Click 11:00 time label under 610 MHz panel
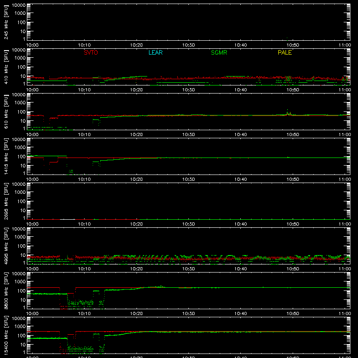 tap(345, 135)
